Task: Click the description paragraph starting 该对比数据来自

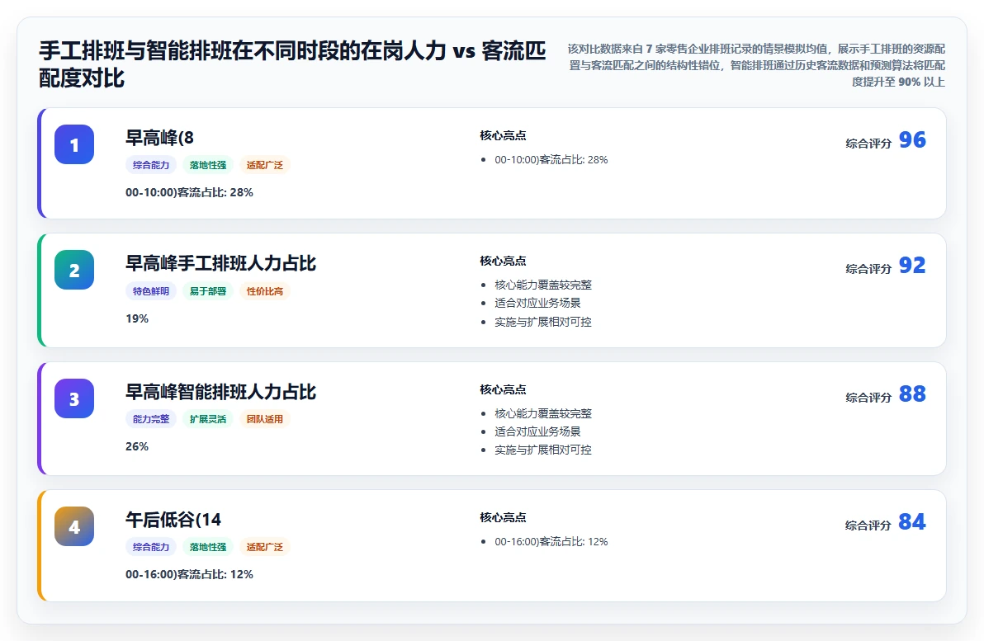Action: [x=755, y=65]
